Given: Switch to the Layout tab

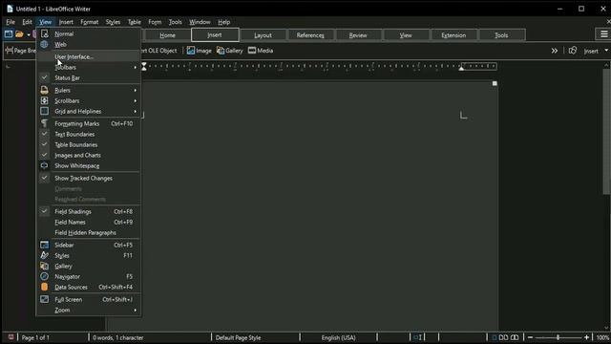Looking at the screenshot, I should pyautogui.click(x=263, y=35).
